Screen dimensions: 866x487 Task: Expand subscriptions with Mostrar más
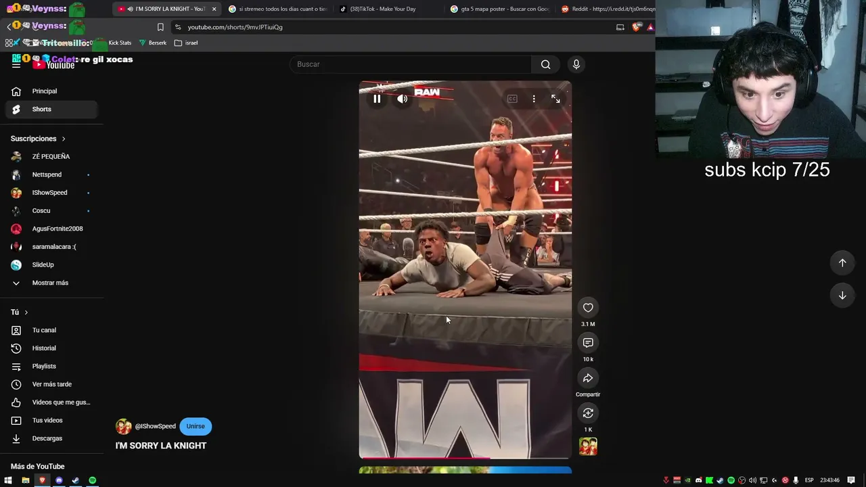pyautogui.click(x=51, y=283)
